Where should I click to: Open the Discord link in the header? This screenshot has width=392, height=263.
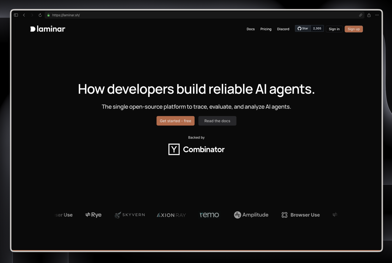(x=283, y=29)
